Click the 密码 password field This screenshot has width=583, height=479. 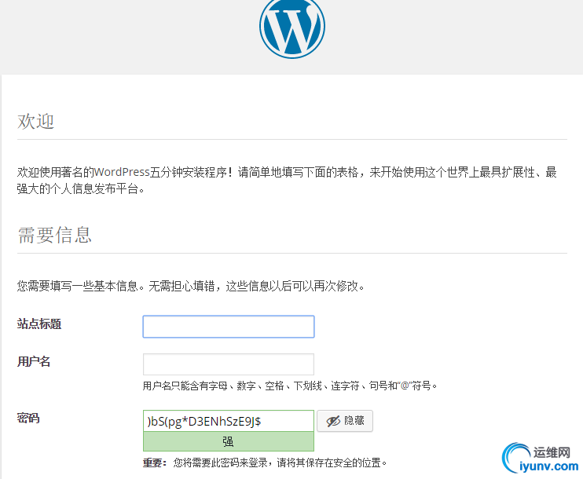(x=229, y=421)
